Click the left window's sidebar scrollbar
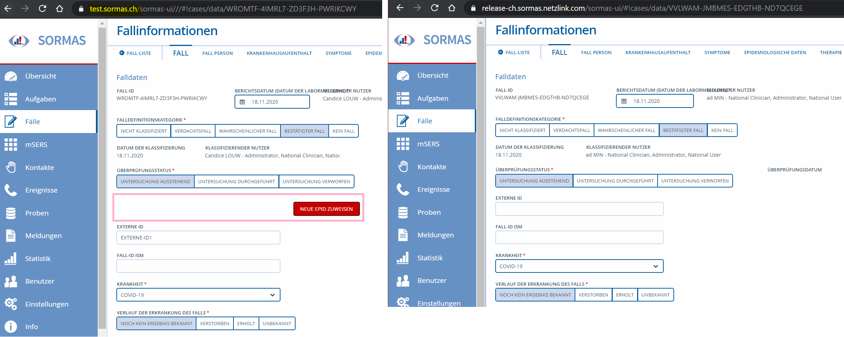The width and height of the screenshot is (844, 337). (x=102, y=177)
